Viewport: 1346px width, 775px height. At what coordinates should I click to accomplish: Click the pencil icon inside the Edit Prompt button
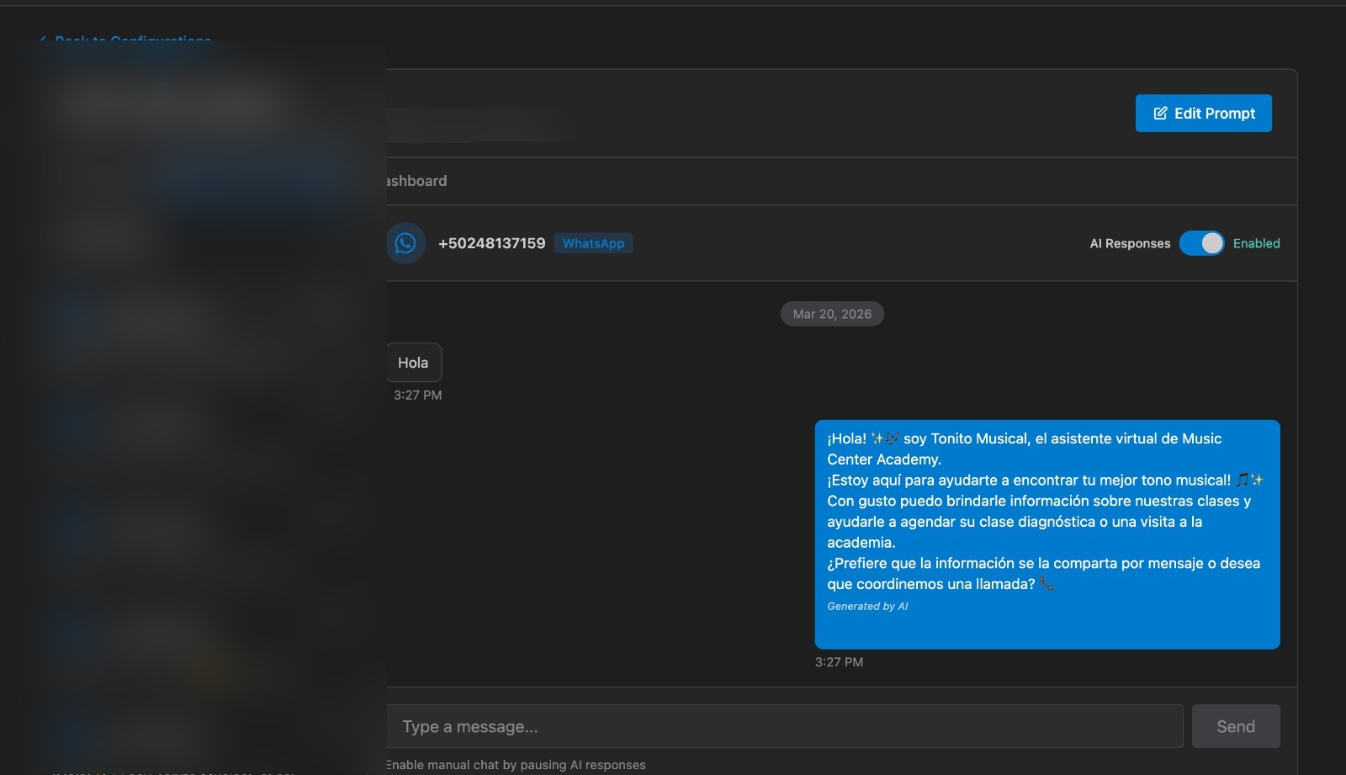click(x=1160, y=113)
